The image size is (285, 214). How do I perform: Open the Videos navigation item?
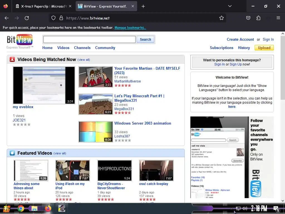tap(63, 48)
